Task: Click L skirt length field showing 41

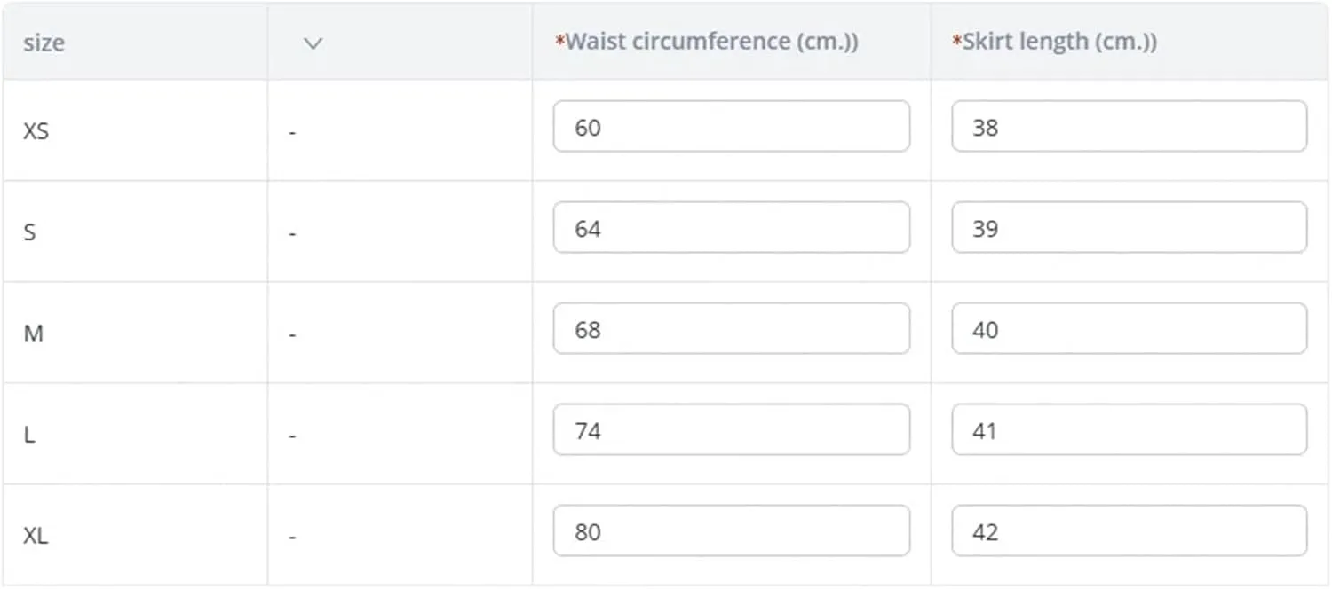Action: coord(1130,430)
